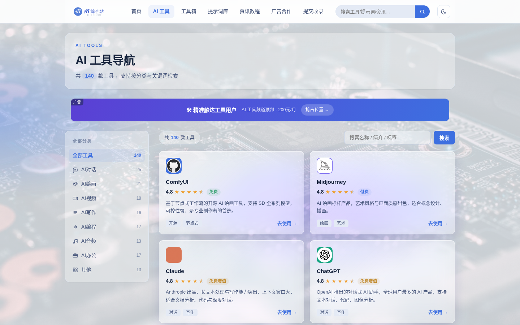Open the ComfyUI app icon
Screen dimensions: 520x325
[174, 166]
